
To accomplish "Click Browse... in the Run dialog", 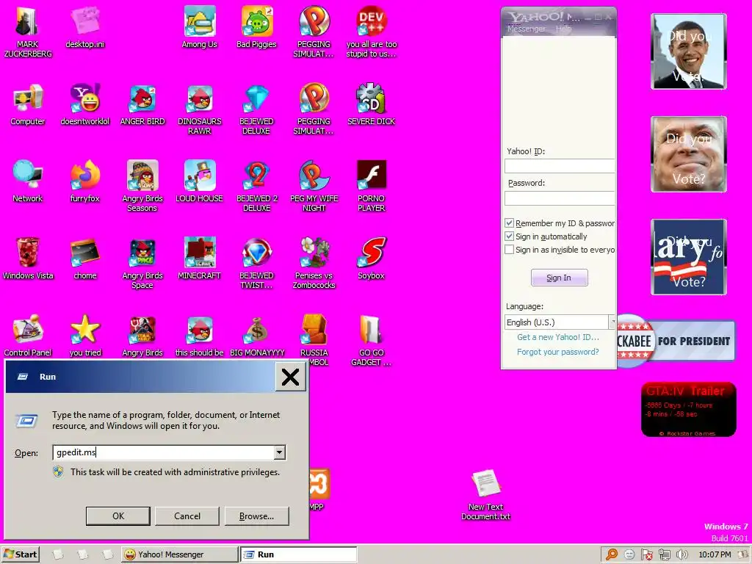I will click(x=256, y=516).
